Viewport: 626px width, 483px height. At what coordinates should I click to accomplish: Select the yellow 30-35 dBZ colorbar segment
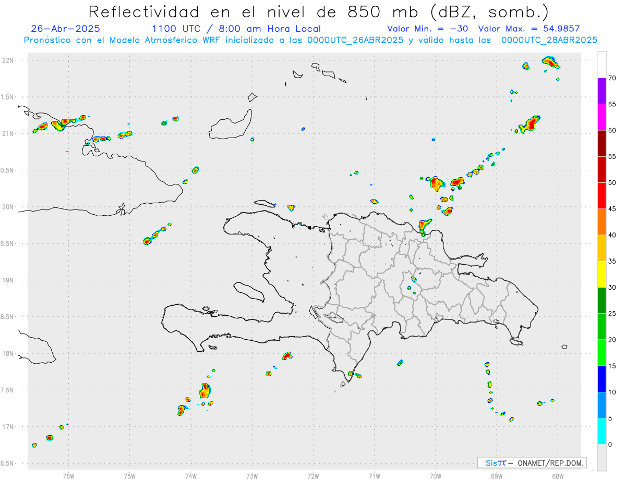point(601,274)
